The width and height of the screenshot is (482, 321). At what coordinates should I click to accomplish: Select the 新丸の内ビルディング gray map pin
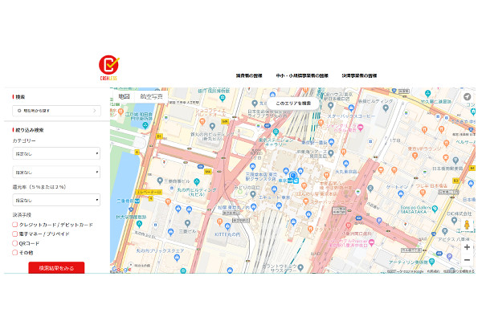tap(212, 126)
